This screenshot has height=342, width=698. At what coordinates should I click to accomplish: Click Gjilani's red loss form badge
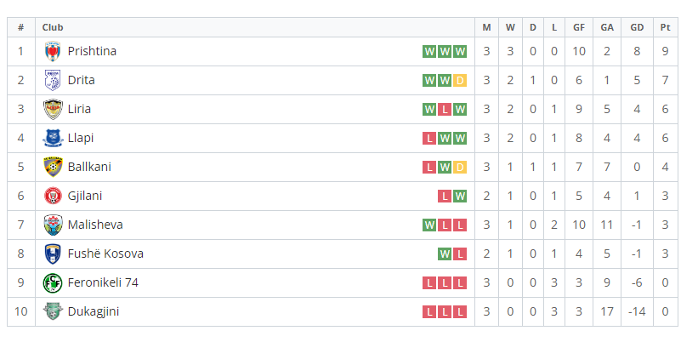tap(445, 197)
